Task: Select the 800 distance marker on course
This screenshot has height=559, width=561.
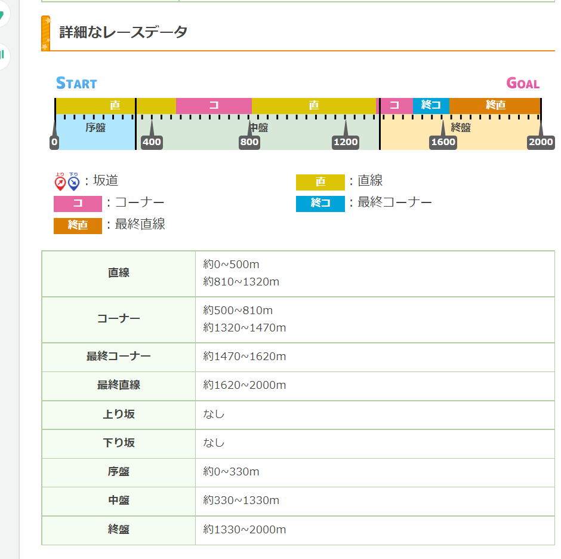Action: click(249, 142)
